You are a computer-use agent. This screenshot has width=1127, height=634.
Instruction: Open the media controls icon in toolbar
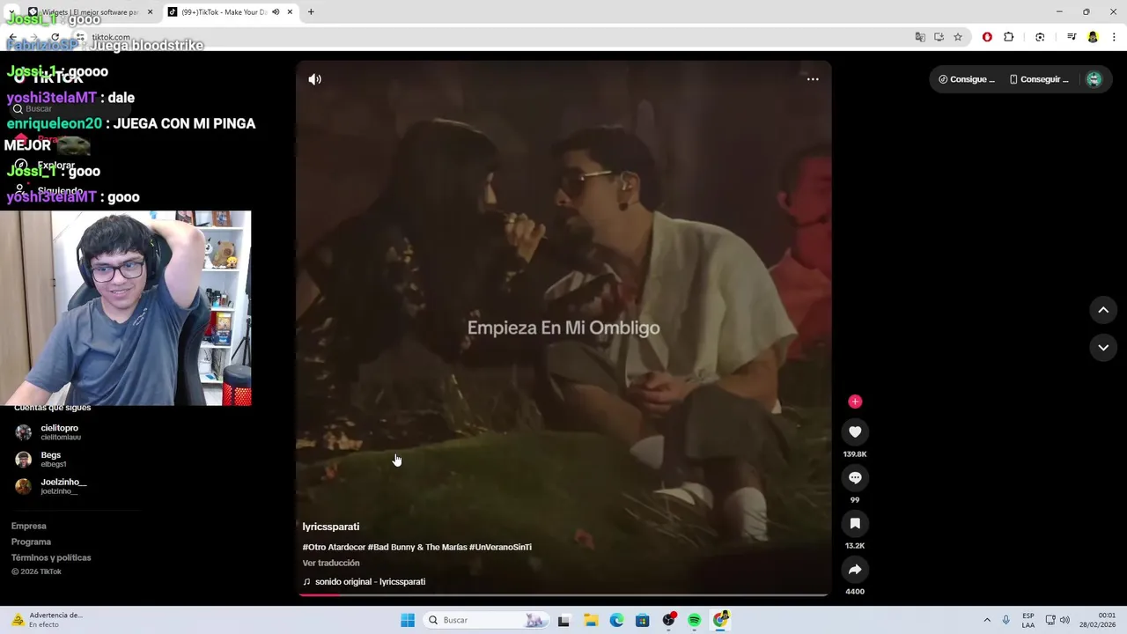(x=1072, y=37)
